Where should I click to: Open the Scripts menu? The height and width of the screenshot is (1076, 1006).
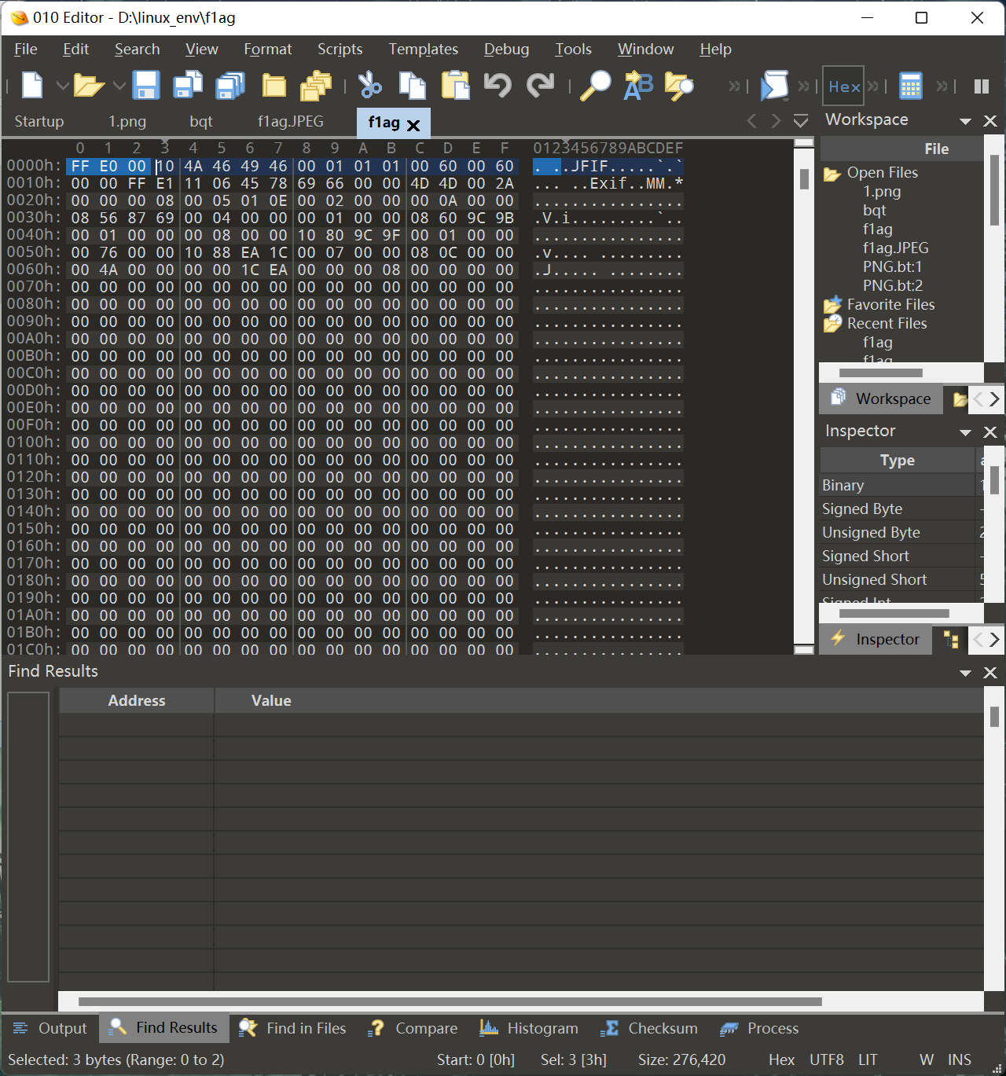(x=340, y=49)
